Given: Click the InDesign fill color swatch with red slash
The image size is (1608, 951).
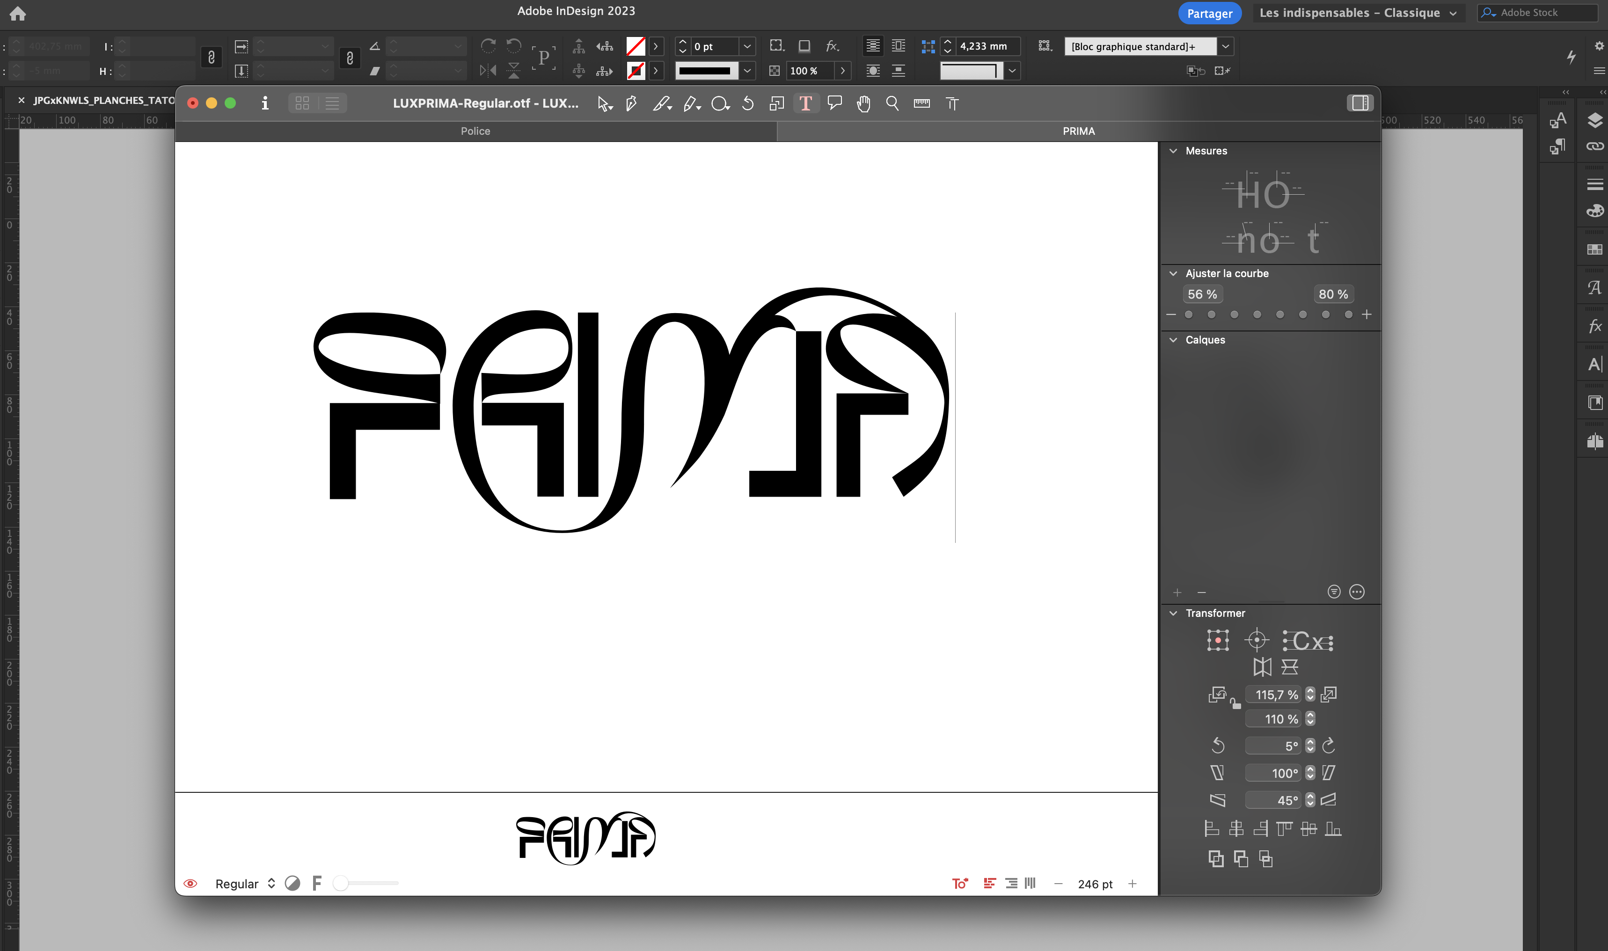Looking at the screenshot, I should [635, 46].
